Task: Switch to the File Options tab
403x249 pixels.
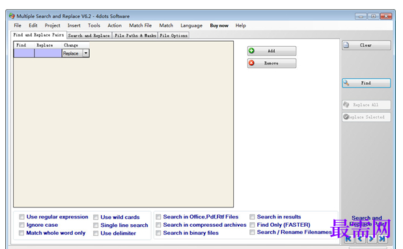Action: (173, 35)
